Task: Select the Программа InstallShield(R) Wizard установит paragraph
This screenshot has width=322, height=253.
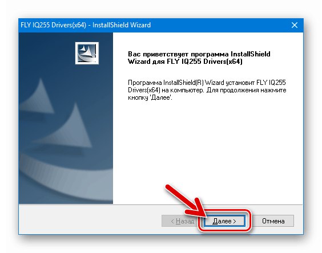Action: click(207, 90)
